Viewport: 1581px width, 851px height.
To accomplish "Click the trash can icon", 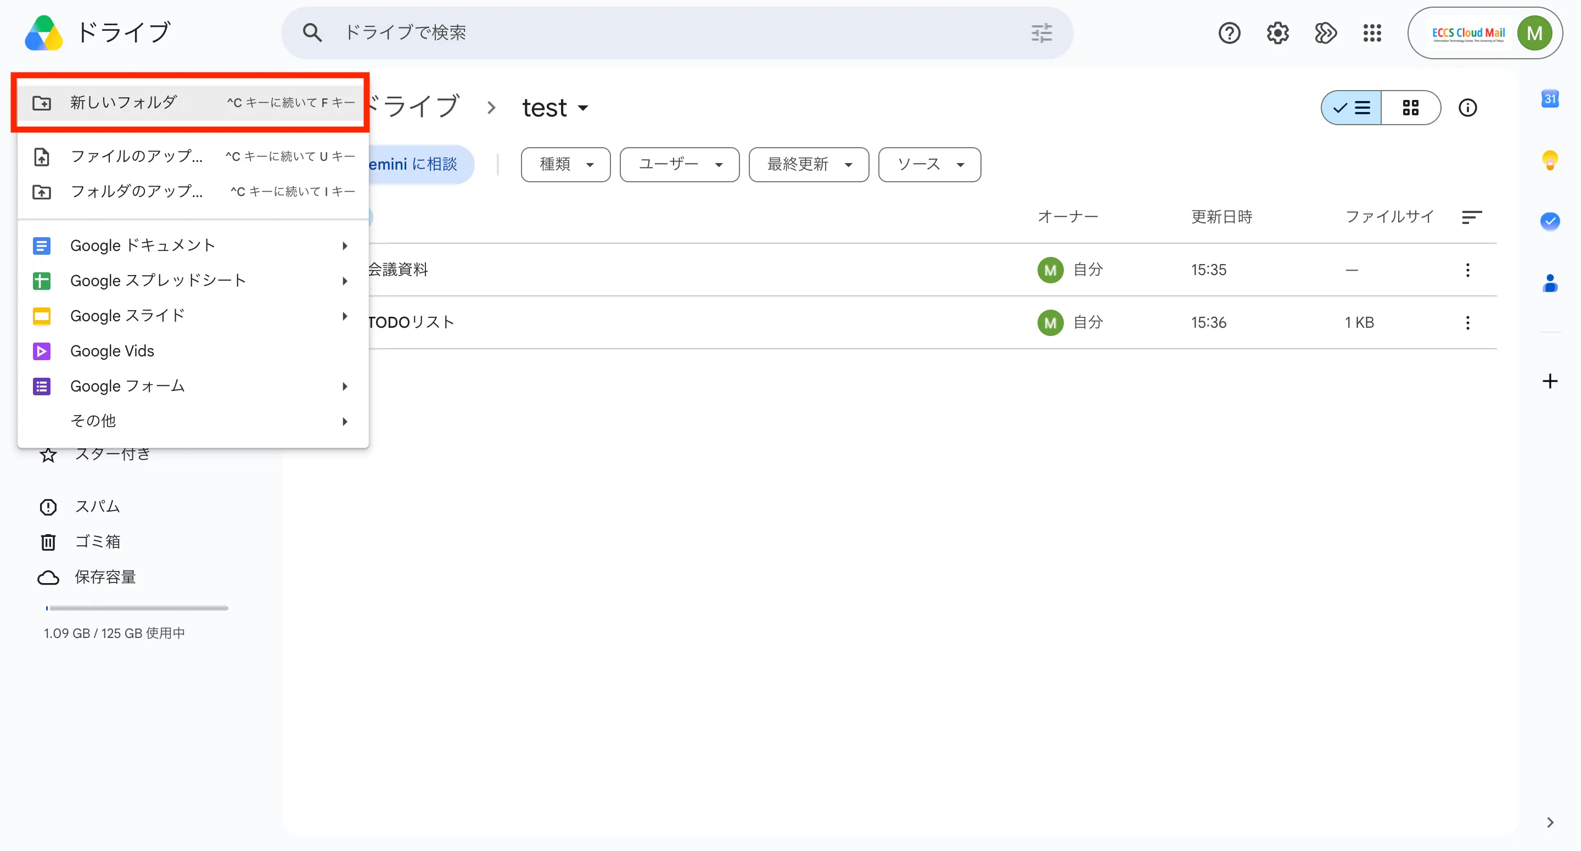I will click(x=48, y=542).
